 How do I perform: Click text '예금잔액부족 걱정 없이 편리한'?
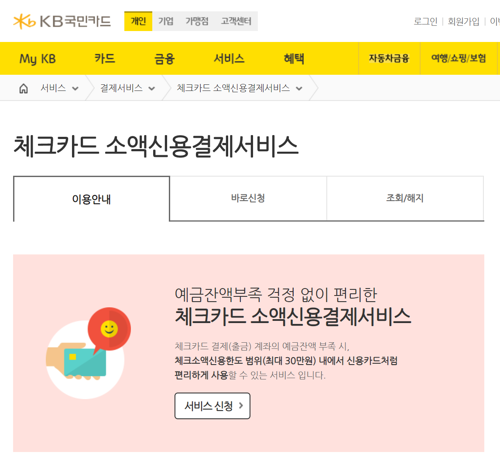pos(276,294)
